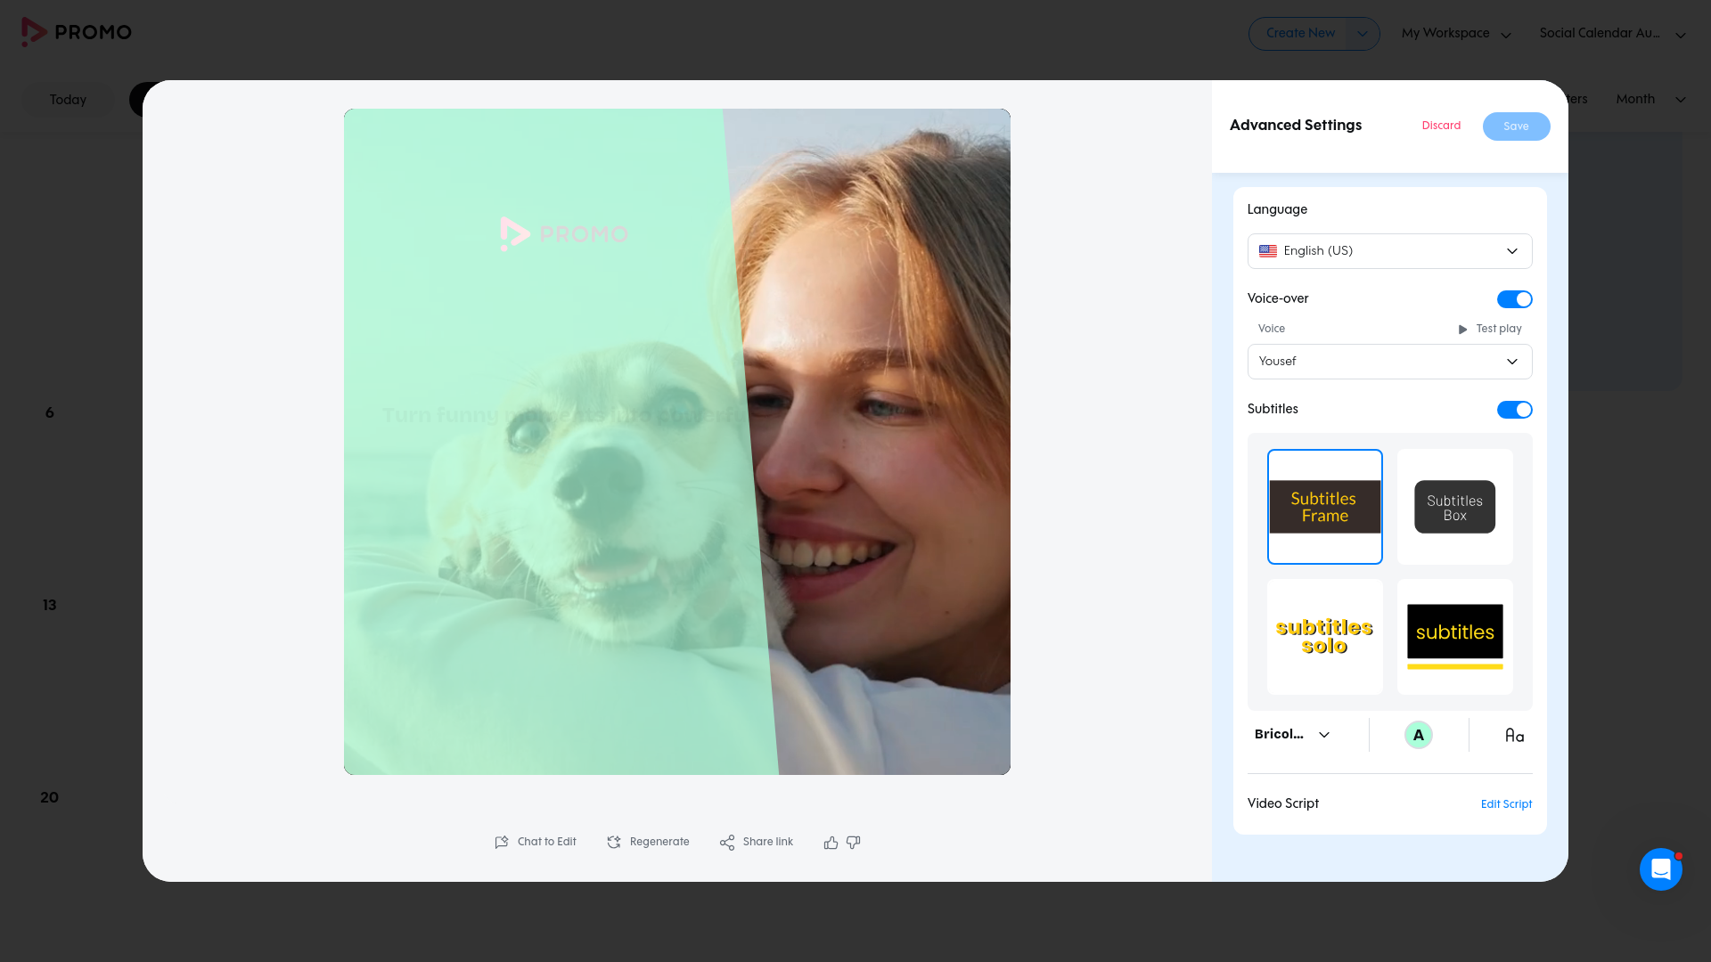Image resolution: width=1711 pixels, height=962 pixels.
Task: Click the Advanced Settings title
Action: coord(1296,126)
